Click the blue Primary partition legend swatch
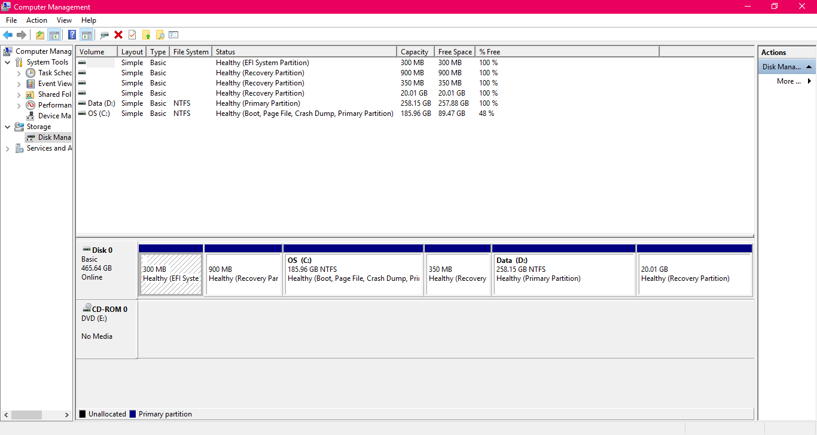817x435 pixels. (133, 414)
